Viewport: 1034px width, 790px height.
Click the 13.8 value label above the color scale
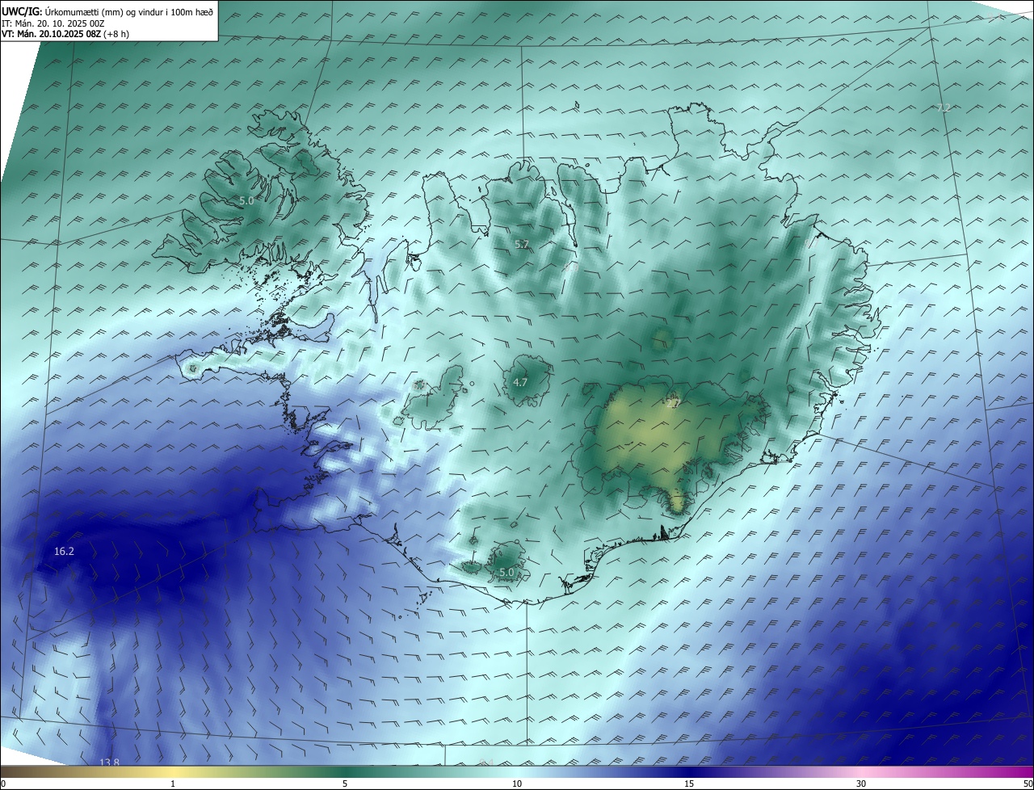[x=109, y=763]
